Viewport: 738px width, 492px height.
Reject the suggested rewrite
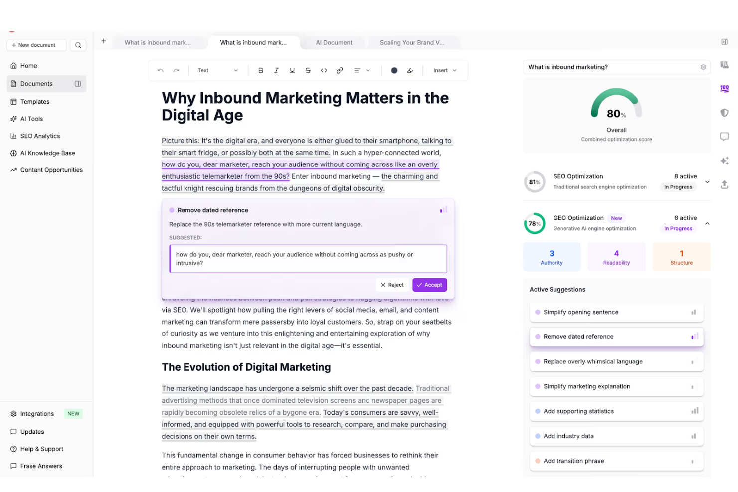tap(392, 285)
